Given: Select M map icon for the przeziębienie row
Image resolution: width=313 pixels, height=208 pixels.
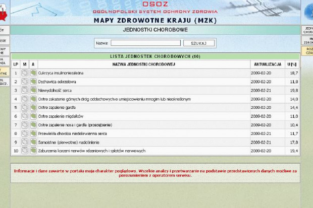Looking at the screenshot, I should [x=25, y=125].
